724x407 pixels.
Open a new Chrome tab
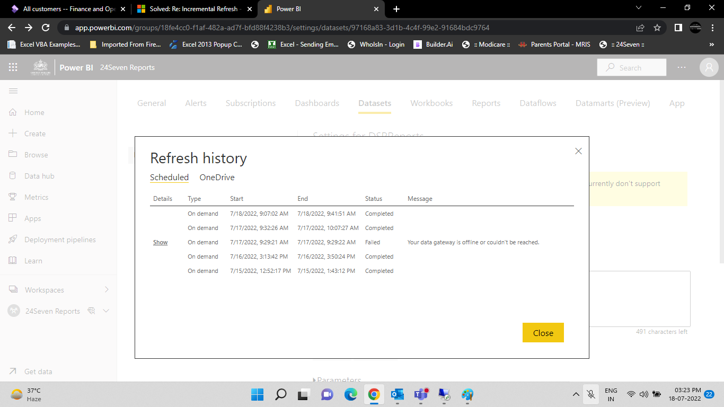point(396,9)
